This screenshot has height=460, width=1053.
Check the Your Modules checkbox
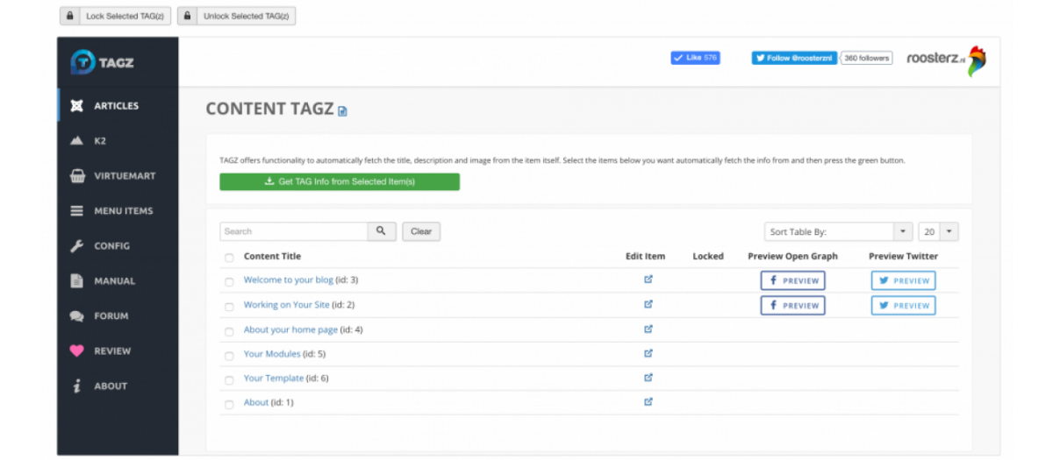(229, 356)
